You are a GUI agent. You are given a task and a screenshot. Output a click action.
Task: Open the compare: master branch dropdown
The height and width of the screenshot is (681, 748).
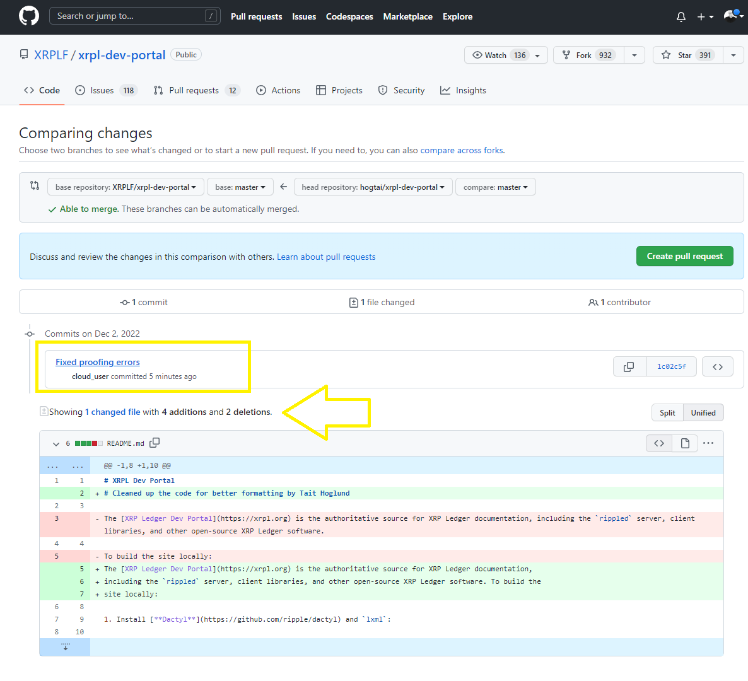(x=496, y=187)
